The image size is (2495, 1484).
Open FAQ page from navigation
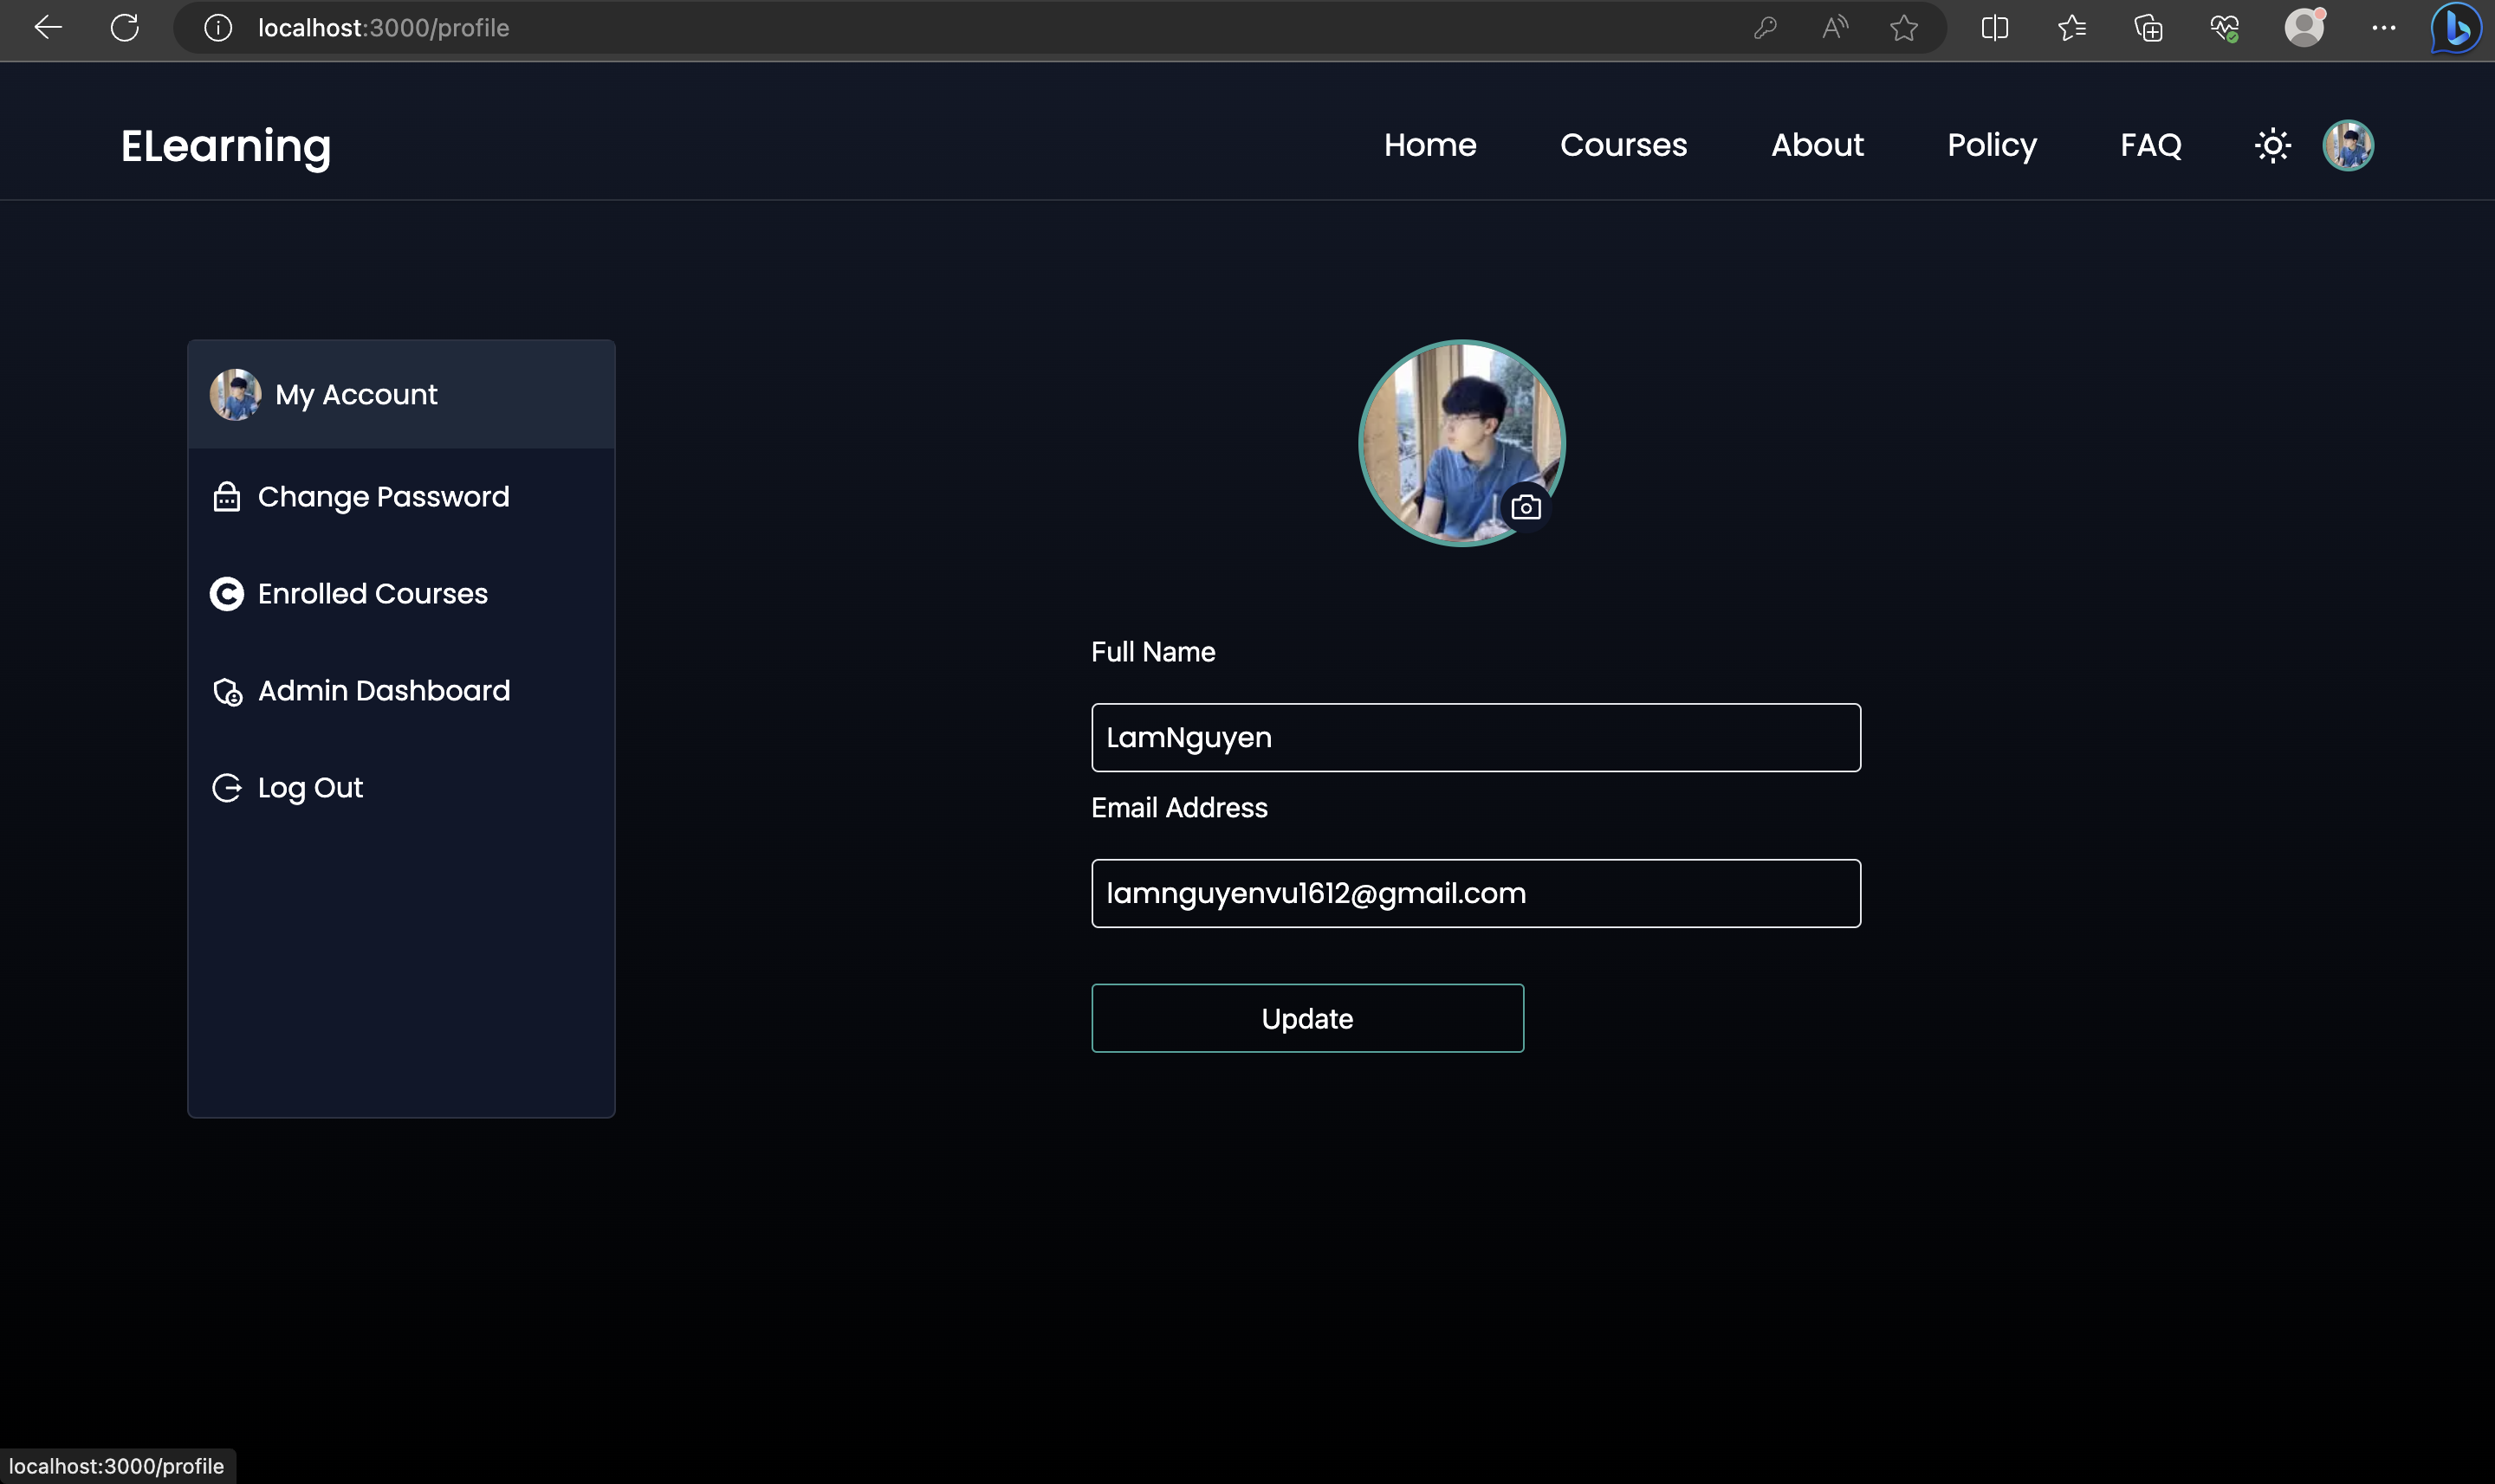pos(2150,145)
